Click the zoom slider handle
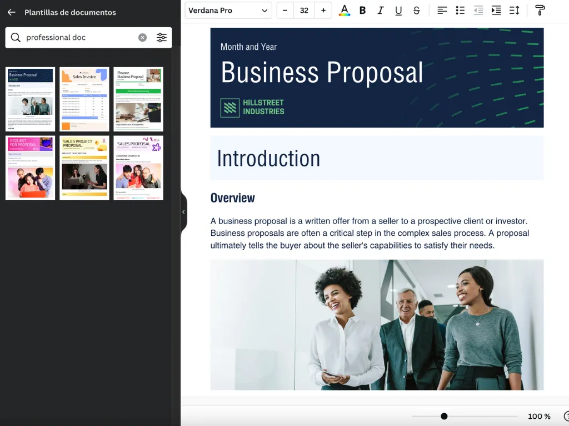 (x=444, y=416)
